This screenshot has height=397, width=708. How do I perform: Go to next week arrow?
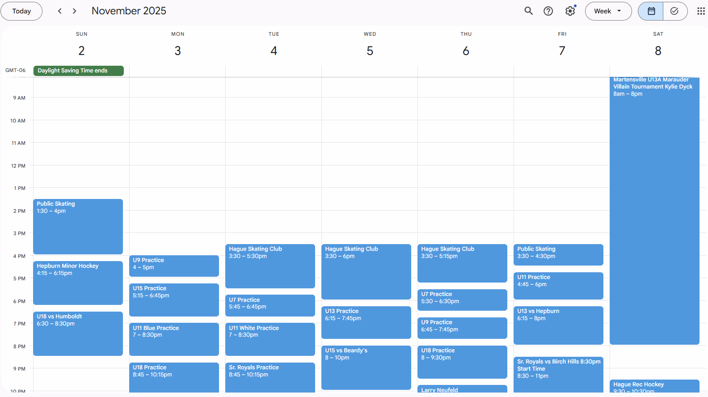click(x=75, y=11)
